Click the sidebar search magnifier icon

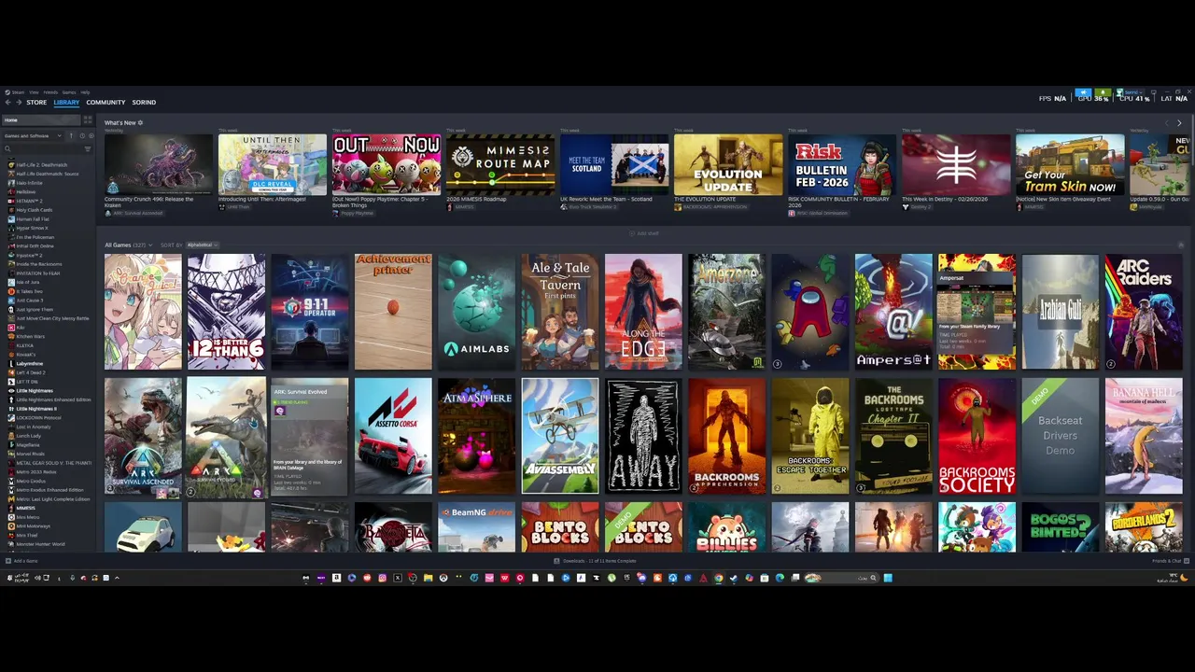coord(7,148)
